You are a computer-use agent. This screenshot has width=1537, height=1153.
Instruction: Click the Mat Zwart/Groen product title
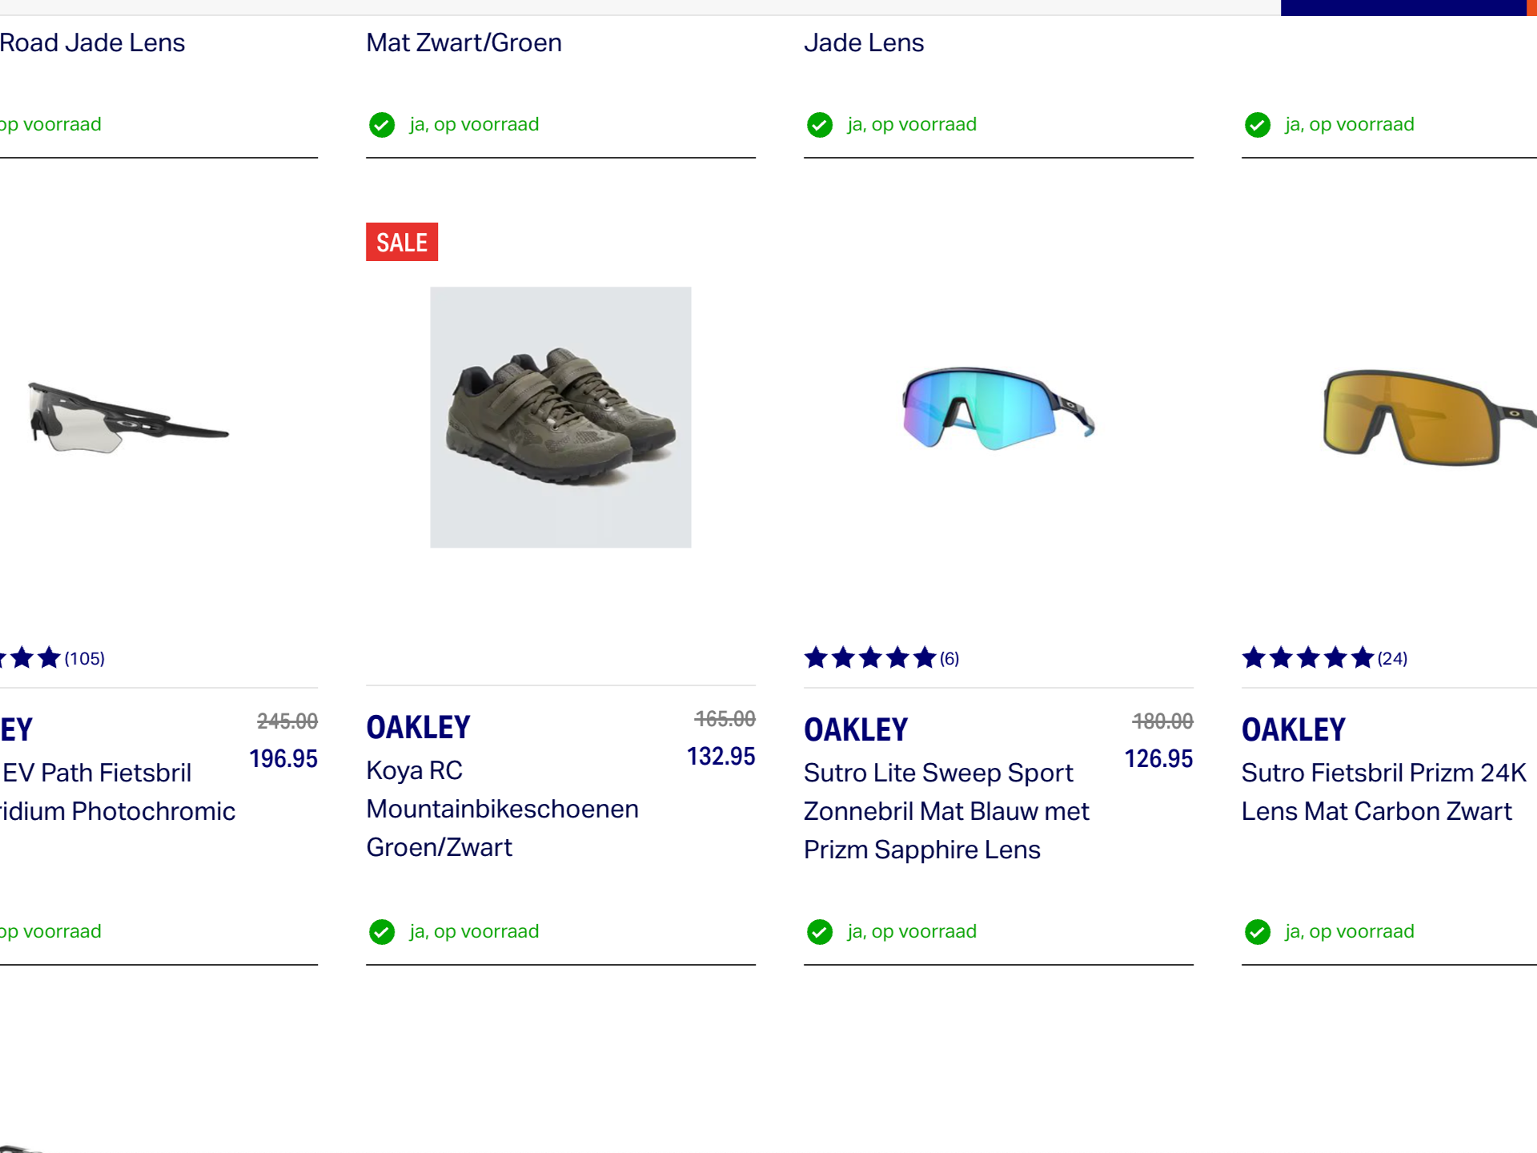464,42
